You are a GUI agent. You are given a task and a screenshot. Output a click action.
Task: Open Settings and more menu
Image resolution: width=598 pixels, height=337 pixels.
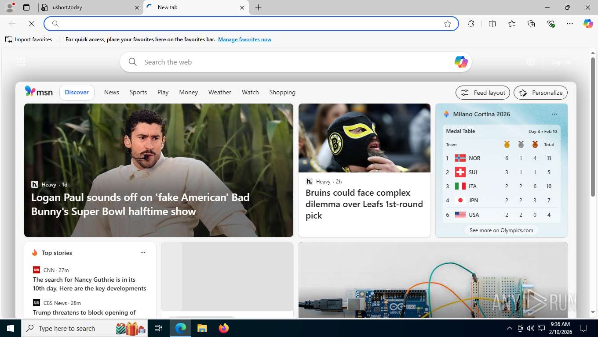tap(570, 24)
